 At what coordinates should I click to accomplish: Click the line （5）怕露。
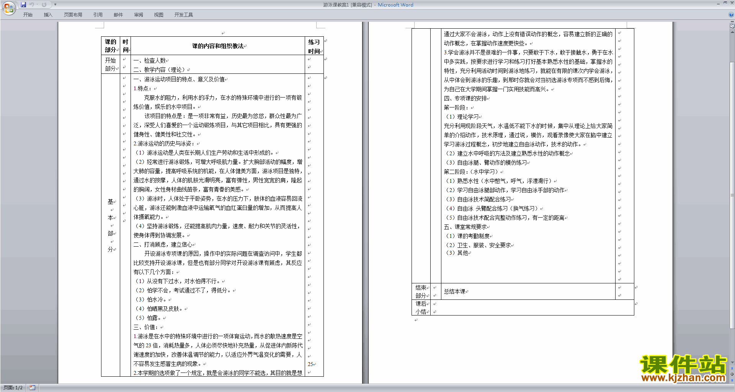click(148, 318)
